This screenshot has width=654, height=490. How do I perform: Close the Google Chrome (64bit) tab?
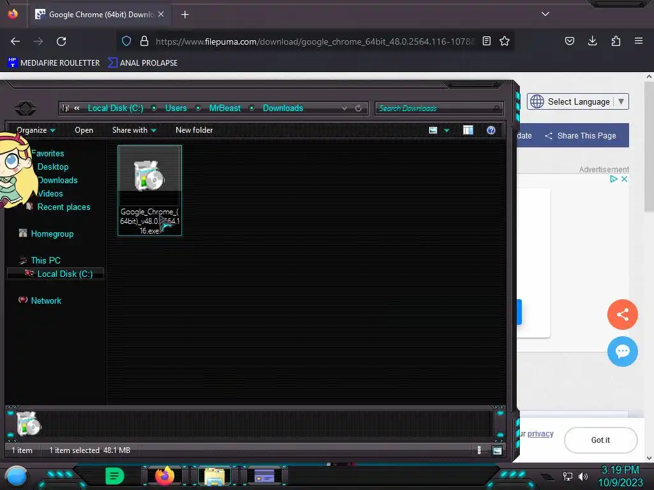tap(161, 14)
